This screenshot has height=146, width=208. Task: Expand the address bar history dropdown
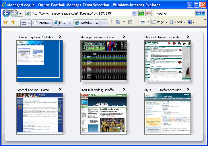(135, 13)
